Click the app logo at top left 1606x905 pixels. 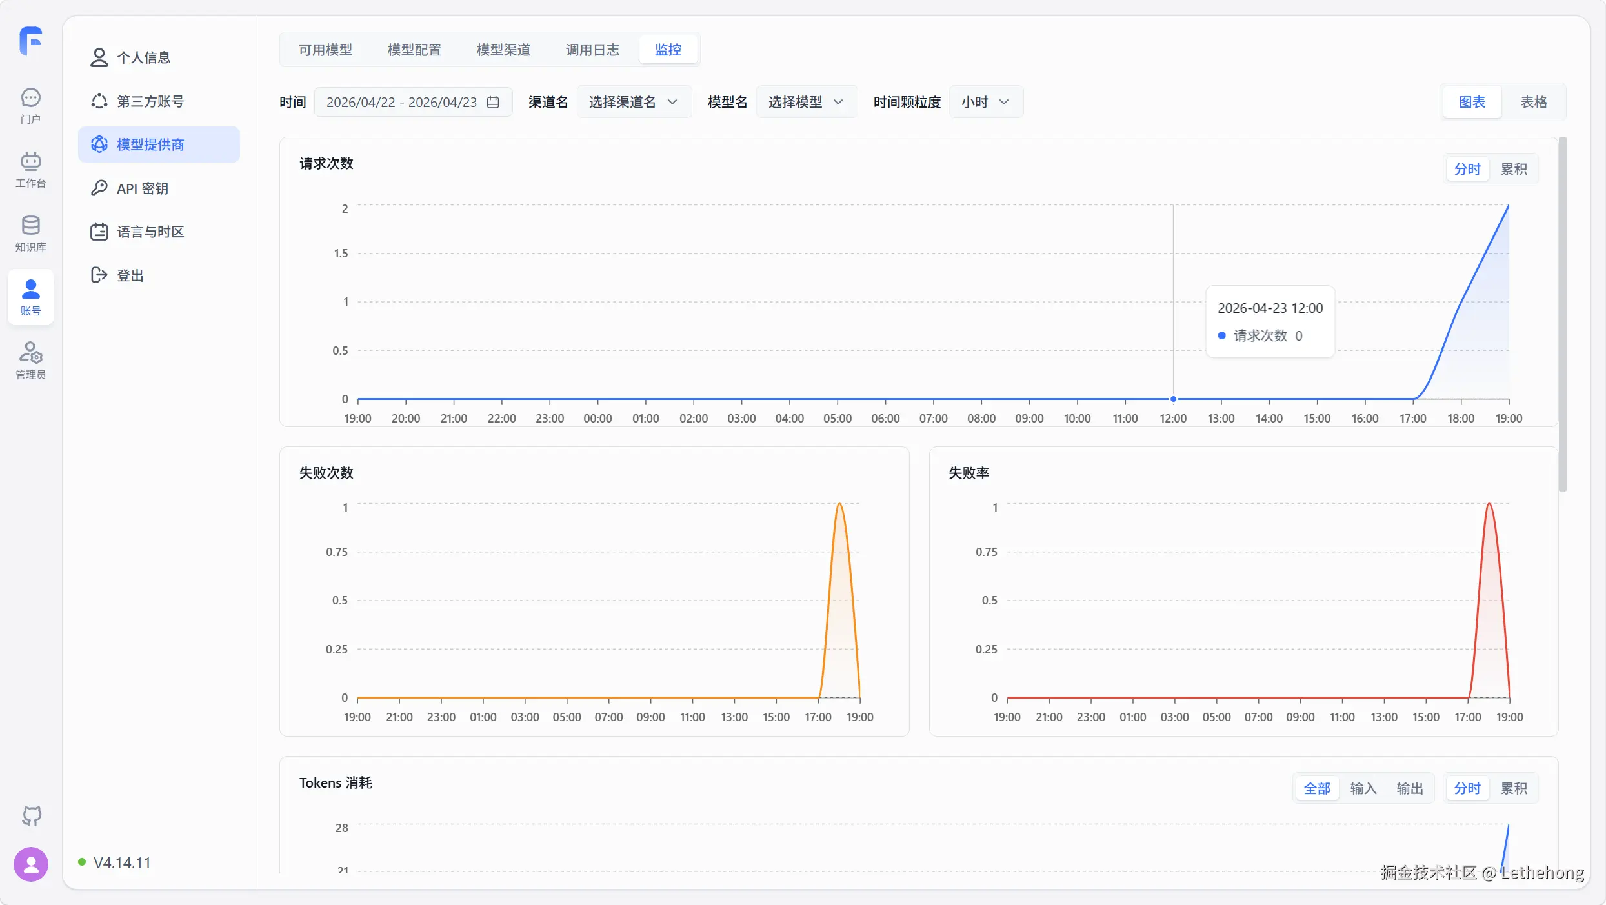pos(30,41)
